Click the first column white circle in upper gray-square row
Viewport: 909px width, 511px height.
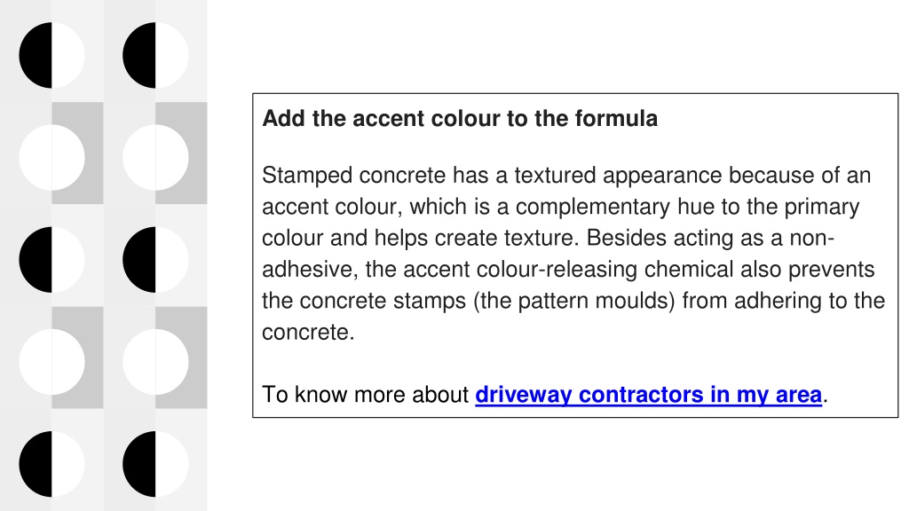pyautogui.click(x=51, y=158)
